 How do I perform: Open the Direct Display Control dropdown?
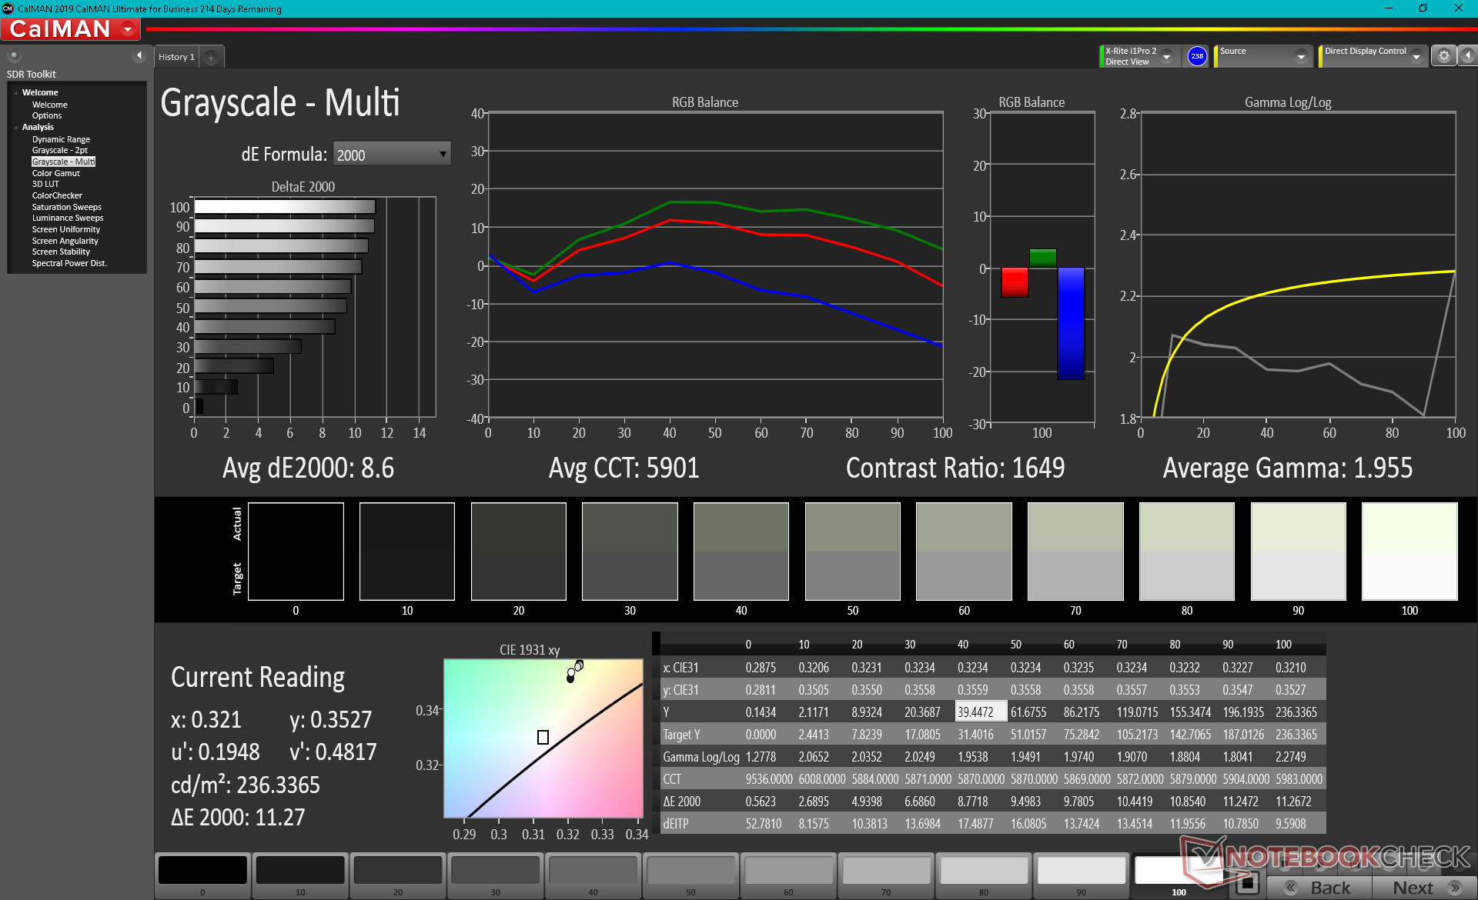[x=1416, y=56]
